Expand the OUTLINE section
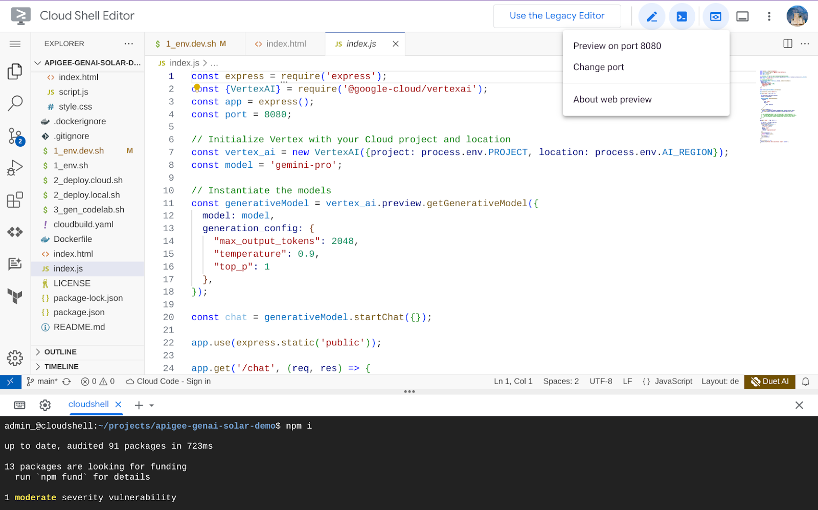The width and height of the screenshot is (818, 510). (87, 352)
